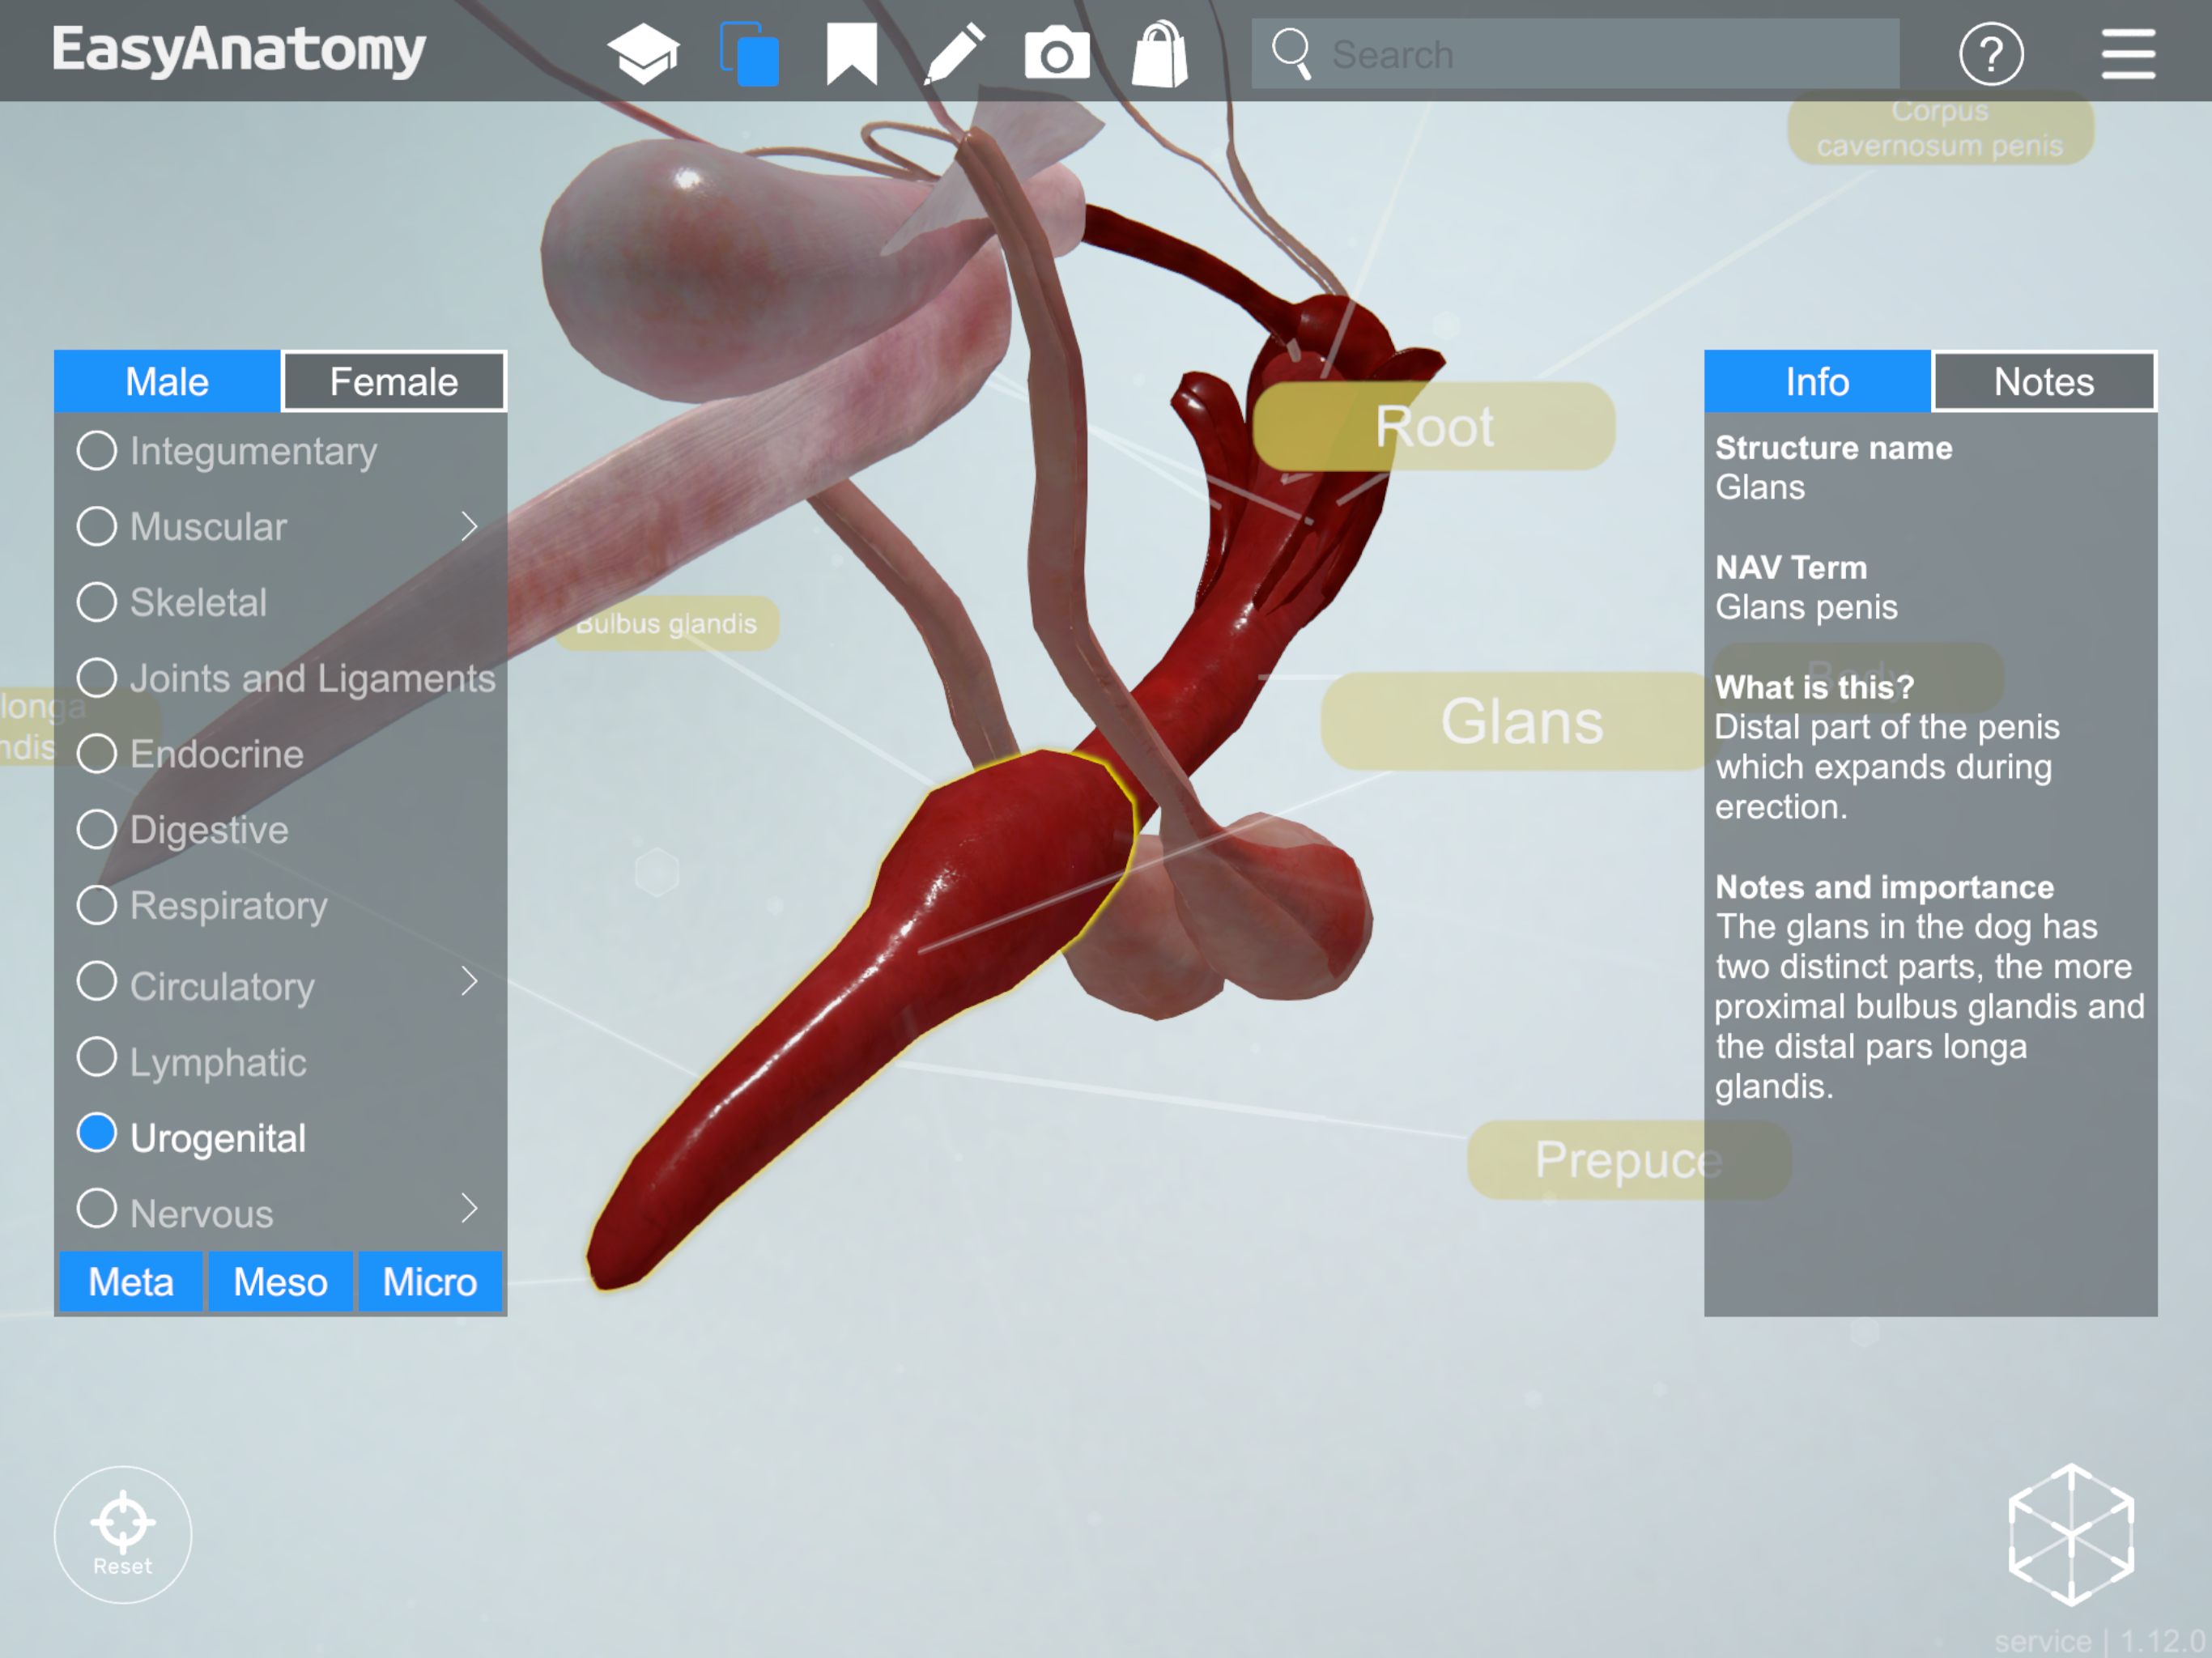Click into the Search field
This screenshot has width=2212, height=1658.
coord(1575,54)
